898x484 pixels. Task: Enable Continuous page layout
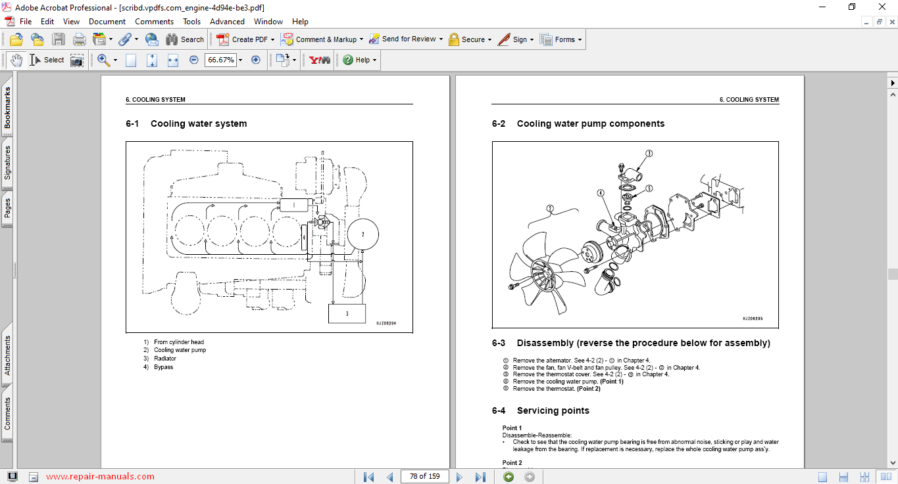click(x=844, y=477)
